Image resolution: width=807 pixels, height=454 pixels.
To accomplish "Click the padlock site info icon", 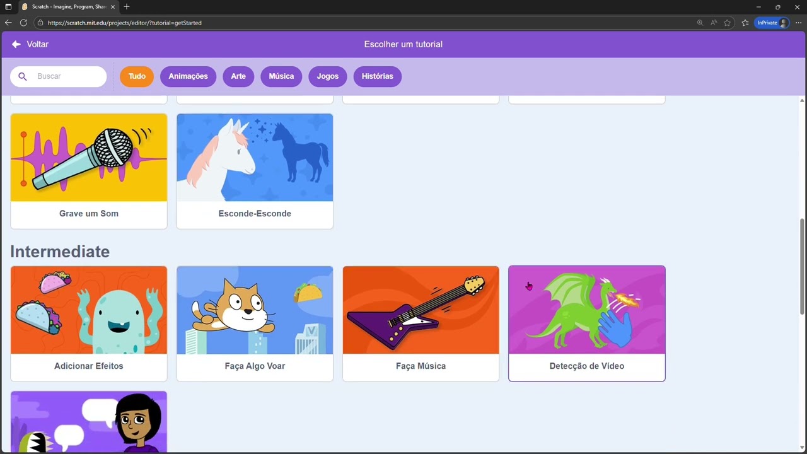I will (40, 23).
